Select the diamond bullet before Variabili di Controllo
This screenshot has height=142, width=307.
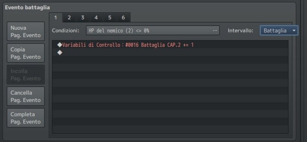coord(60,45)
